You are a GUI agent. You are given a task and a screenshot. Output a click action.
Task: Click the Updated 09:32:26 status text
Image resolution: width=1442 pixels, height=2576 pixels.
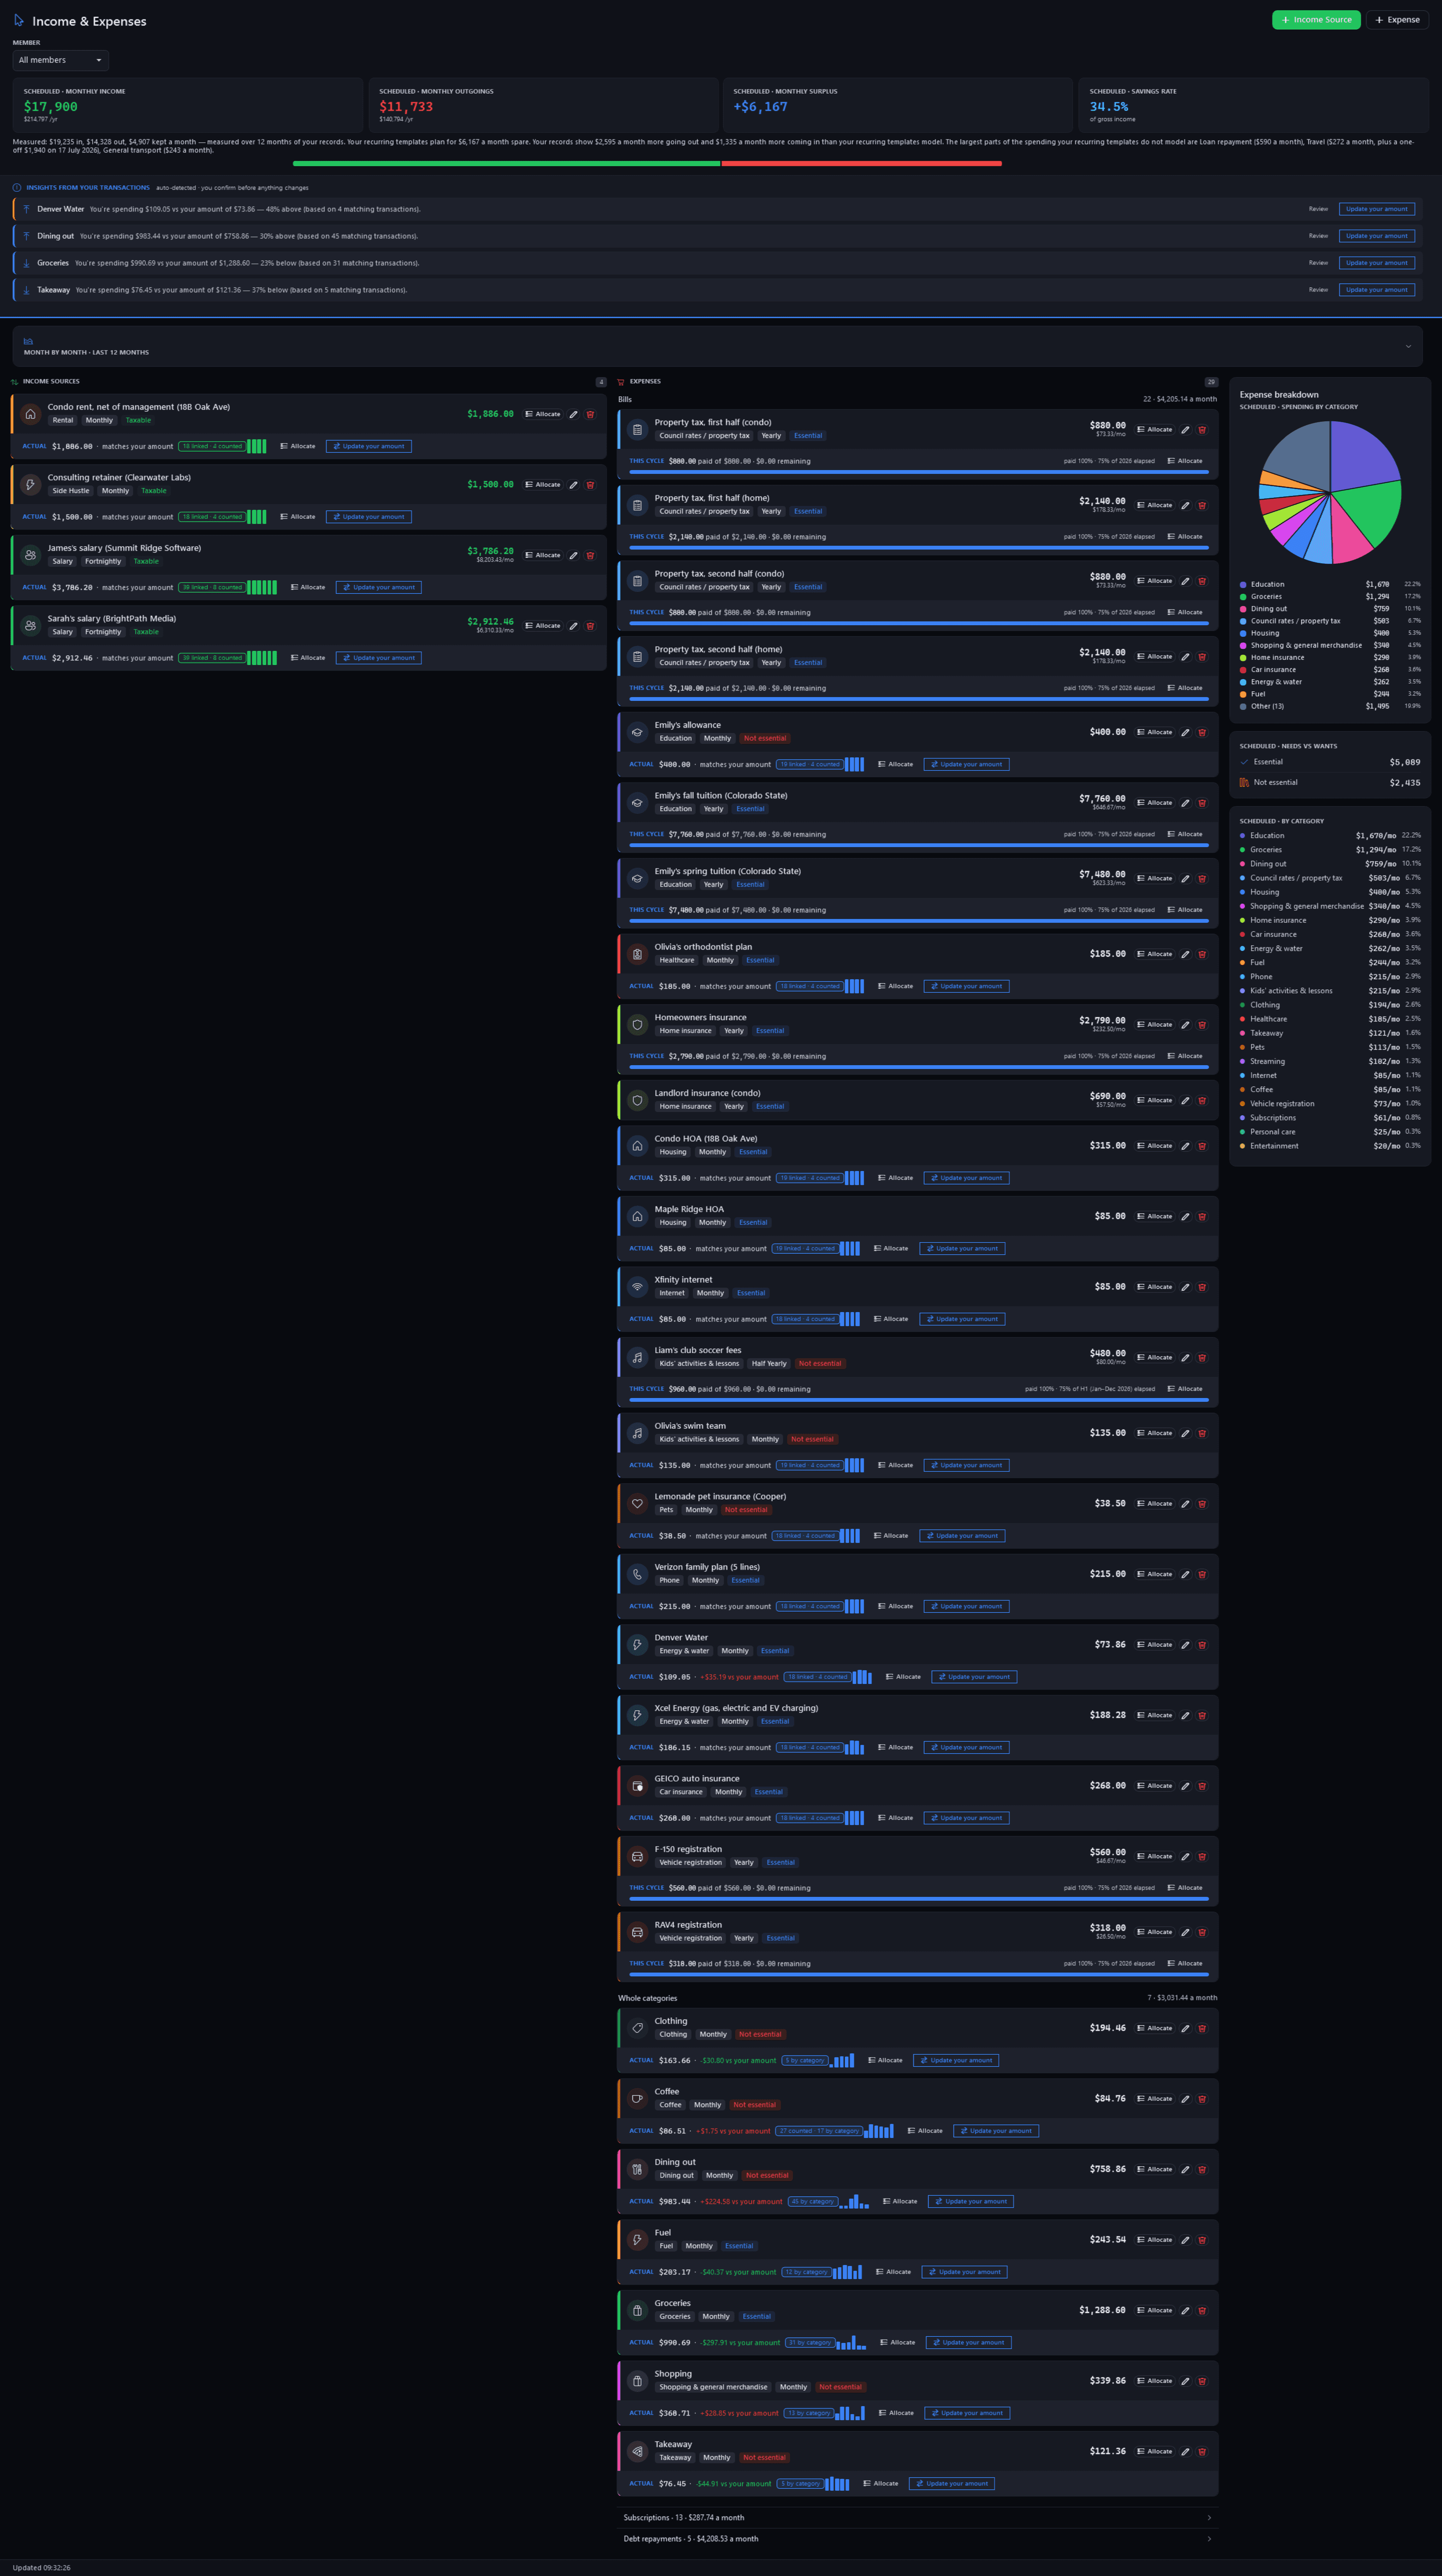point(42,2568)
